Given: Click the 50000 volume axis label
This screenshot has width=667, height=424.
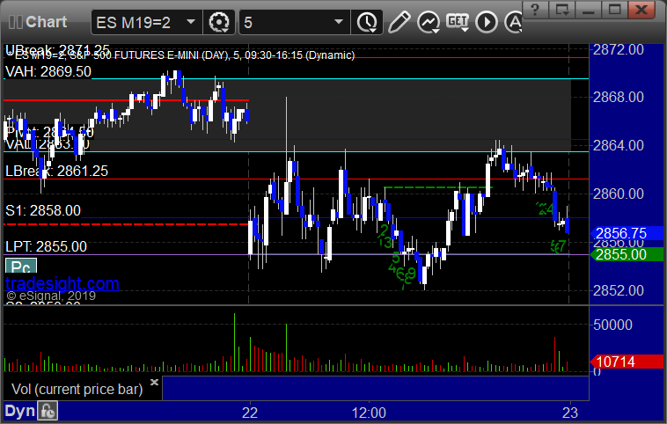Looking at the screenshot, I should (612, 325).
